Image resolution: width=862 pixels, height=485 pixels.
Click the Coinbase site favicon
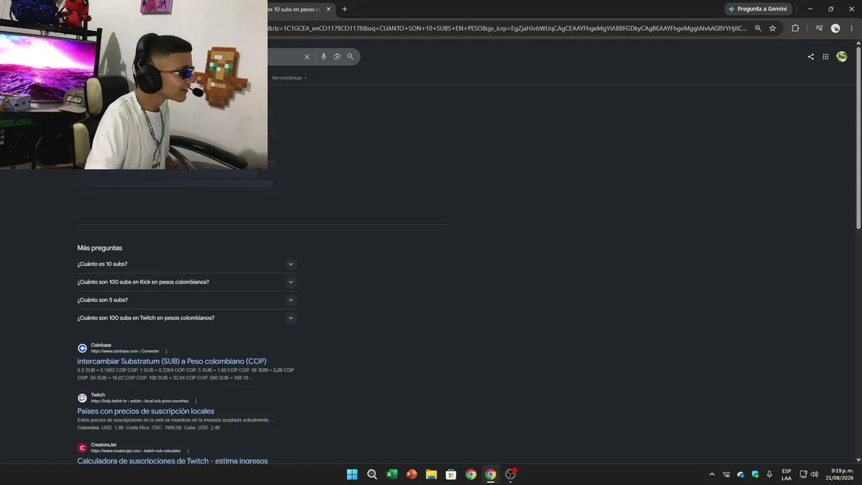(x=82, y=348)
